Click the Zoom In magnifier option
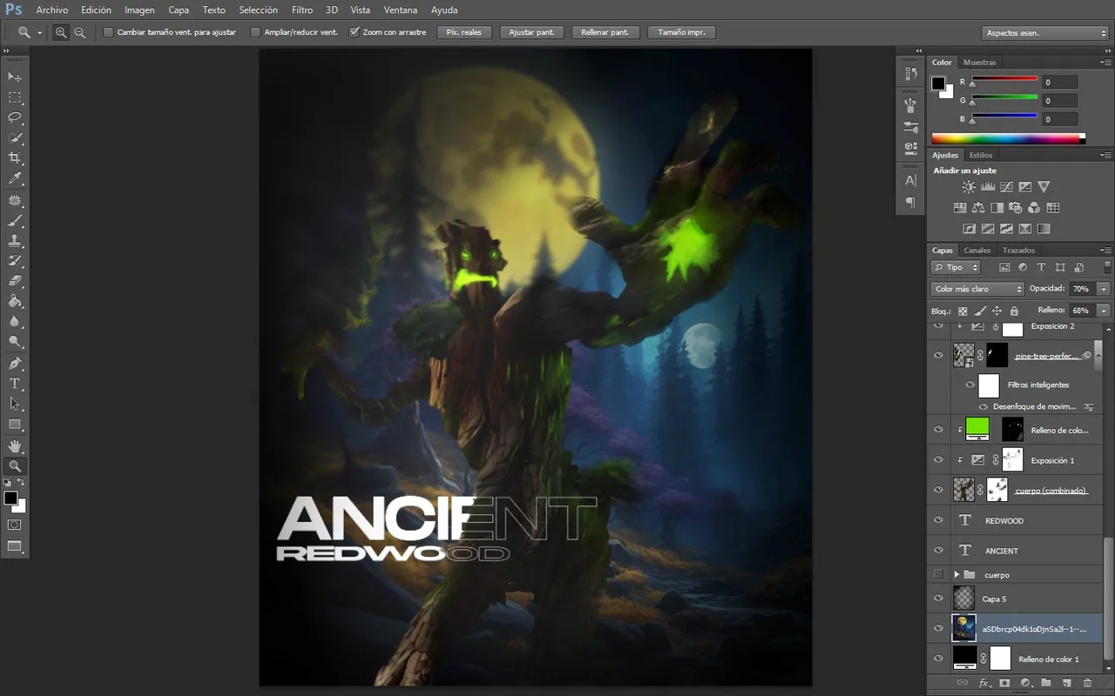 61,32
